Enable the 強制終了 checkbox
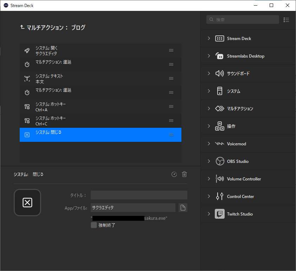The image size is (296, 271). click(94, 225)
